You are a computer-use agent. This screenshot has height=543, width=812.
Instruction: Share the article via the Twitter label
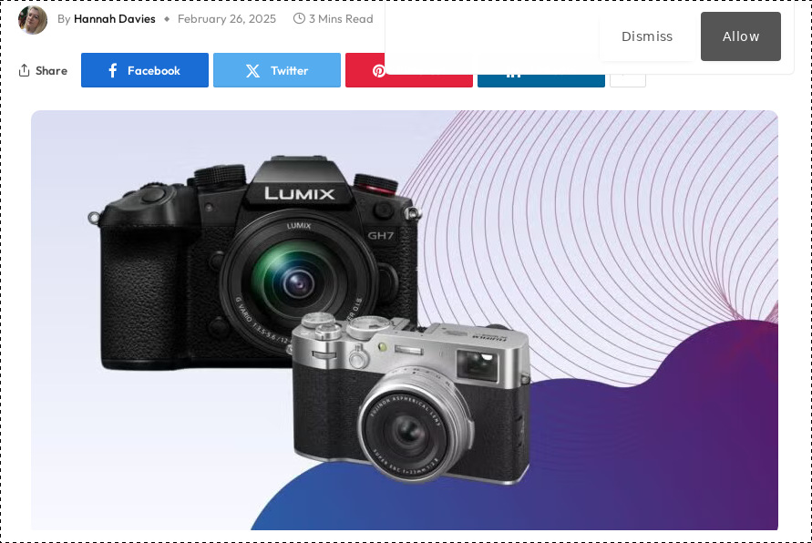click(290, 70)
